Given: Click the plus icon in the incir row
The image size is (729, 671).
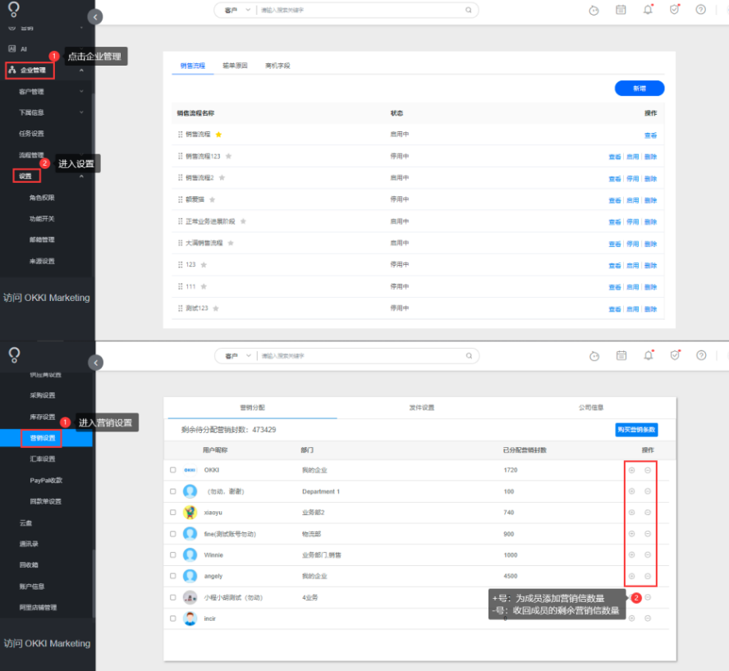Looking at the screenshot, I should click(632, 619).
